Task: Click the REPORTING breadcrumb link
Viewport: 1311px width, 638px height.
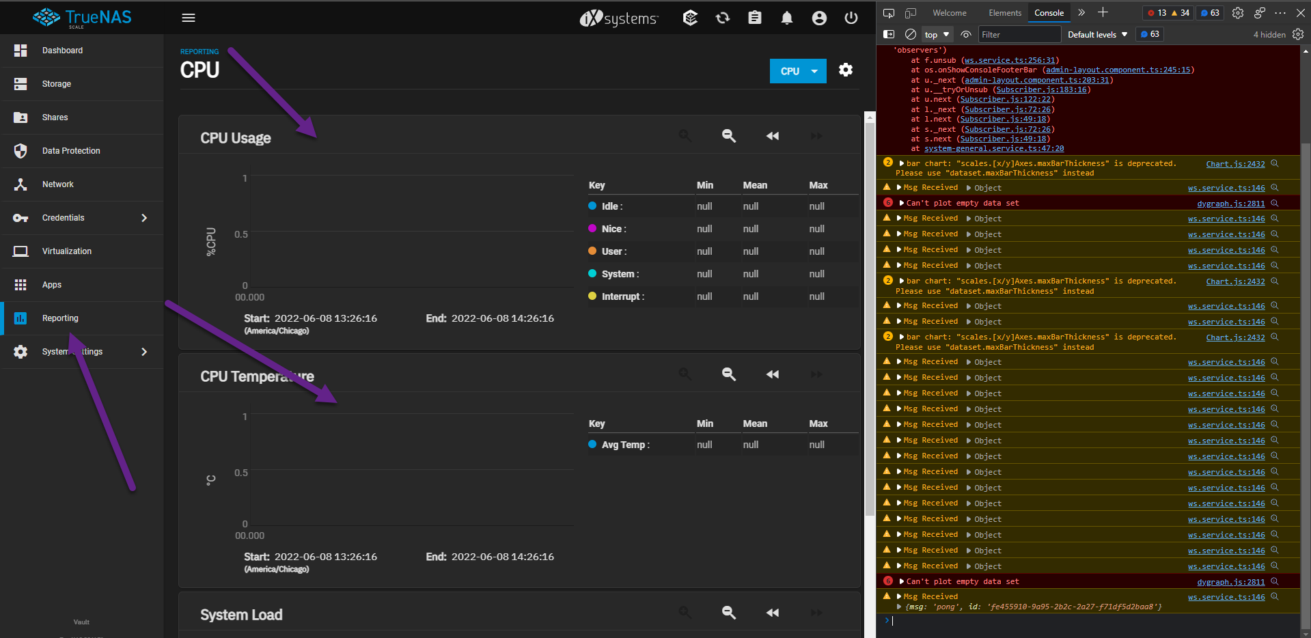Action: point(199,52)
